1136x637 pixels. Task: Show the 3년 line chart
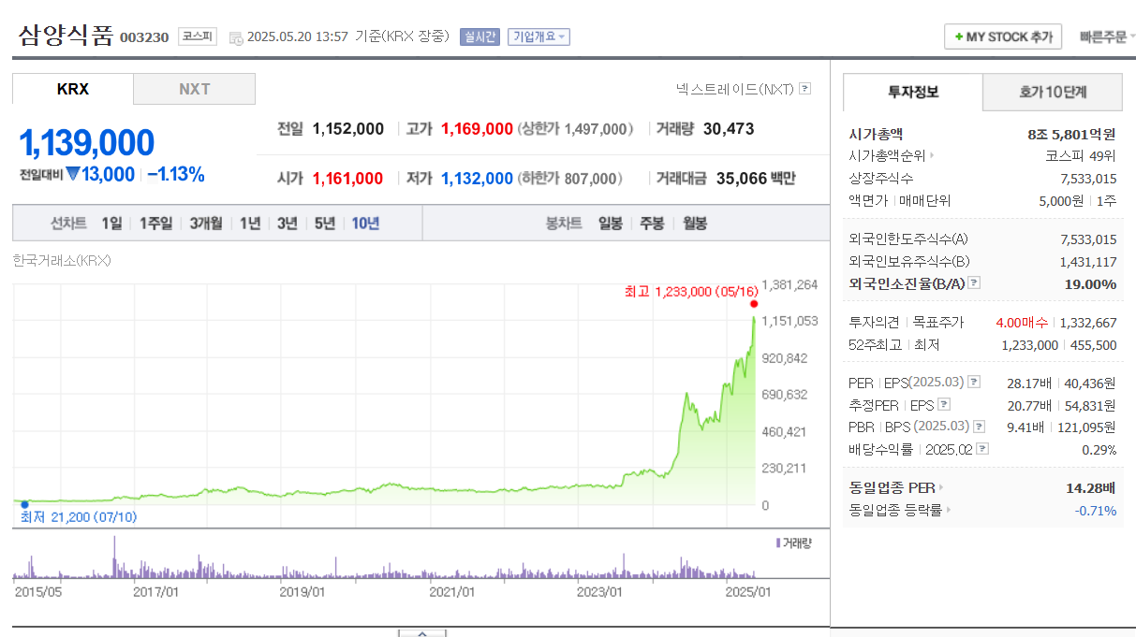click(288, 224)
